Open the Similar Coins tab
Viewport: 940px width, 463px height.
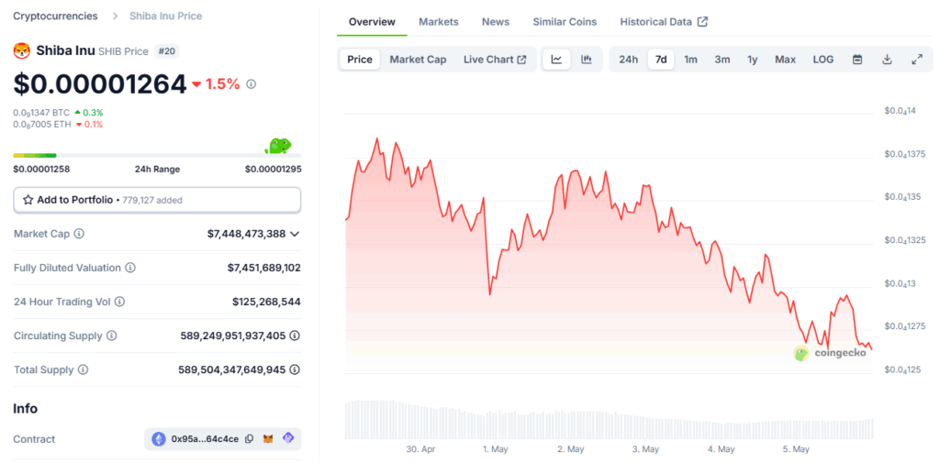[x=565, y=22]
